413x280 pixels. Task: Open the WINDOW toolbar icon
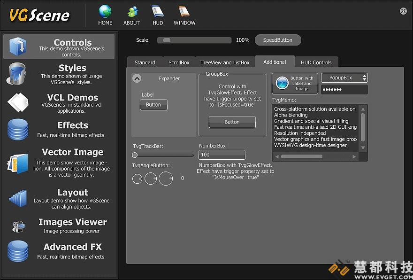point(184,12)
